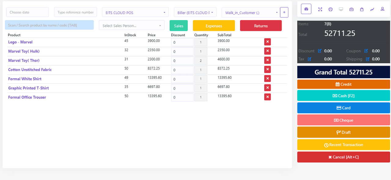Pay with Cash [F2] button

click(344, 96)
